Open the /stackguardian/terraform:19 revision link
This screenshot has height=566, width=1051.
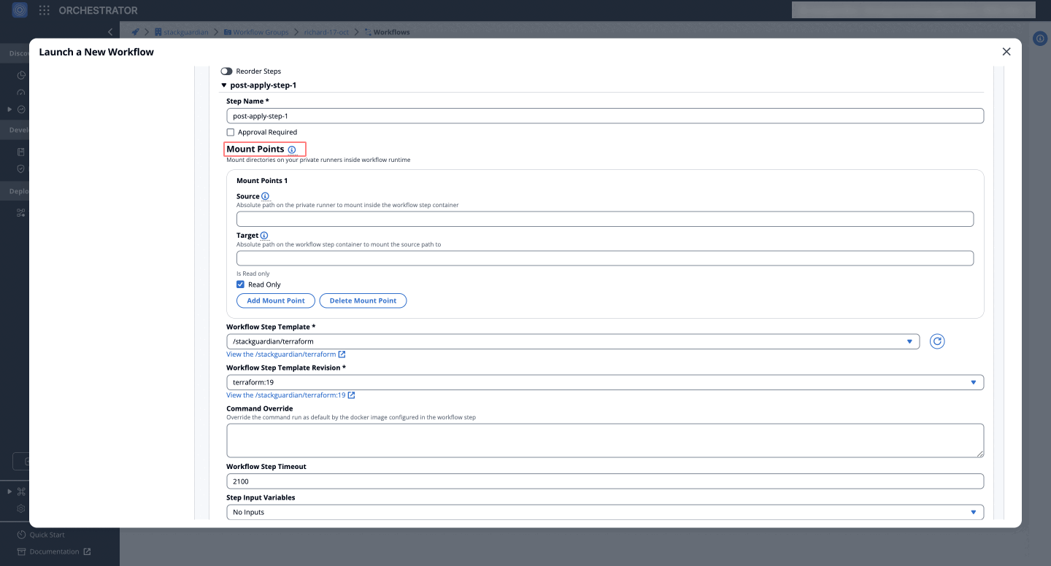pyautogui.click(x=286, y=395)
